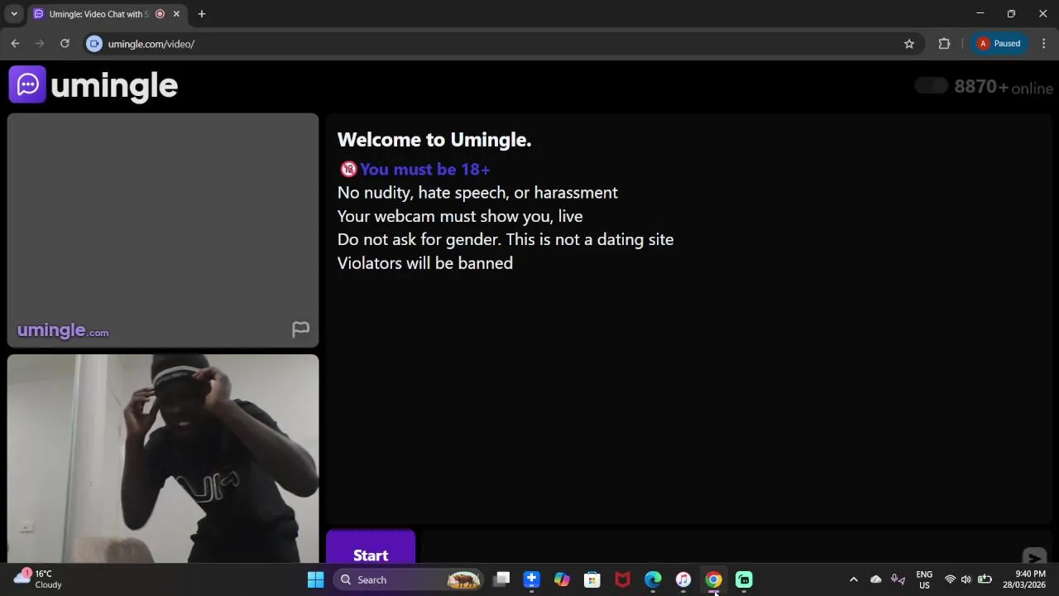The image size is (1059, 596).
Task: Click the "8870+ online" counter
Action: (1003, 87)
